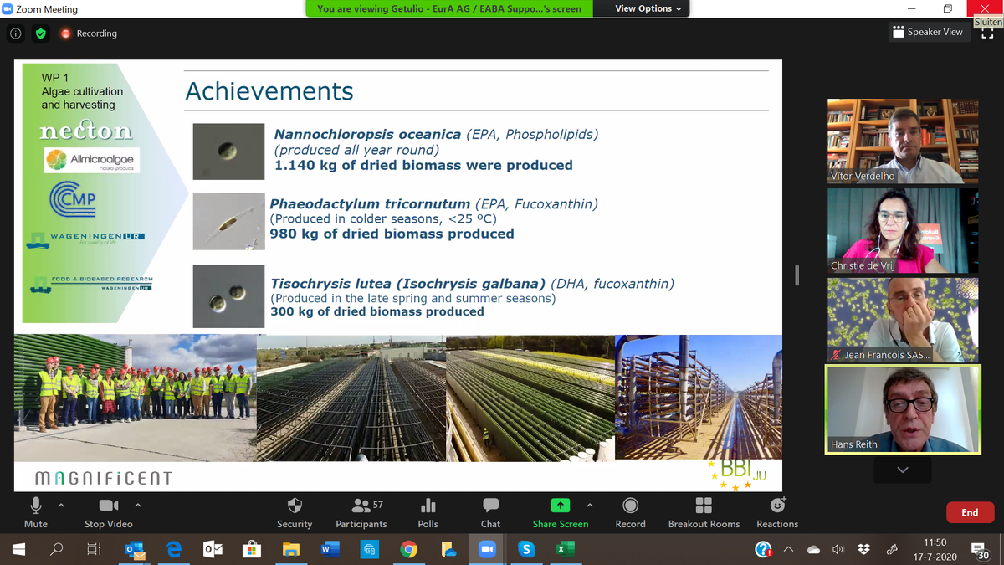Click the Tisochrysis lutea text line
Screen dimensions: 1004x565
point(472,283)
